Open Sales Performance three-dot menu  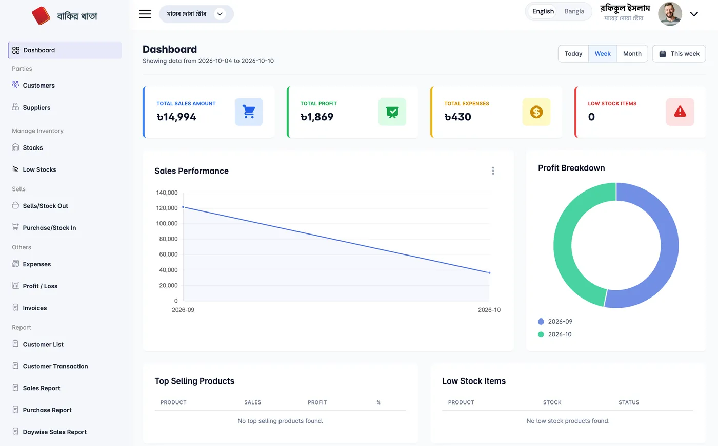click(x=493, y=171)
